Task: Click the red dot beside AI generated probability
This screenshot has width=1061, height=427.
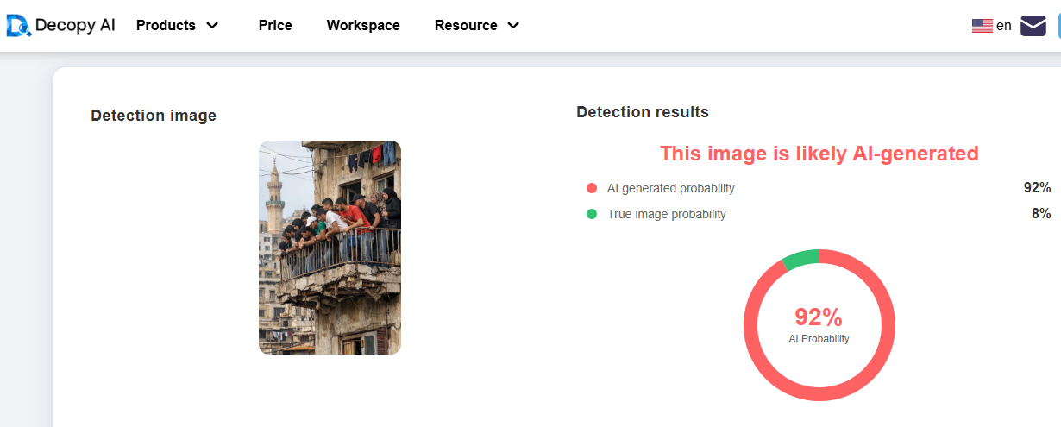Action: point(592,188)
